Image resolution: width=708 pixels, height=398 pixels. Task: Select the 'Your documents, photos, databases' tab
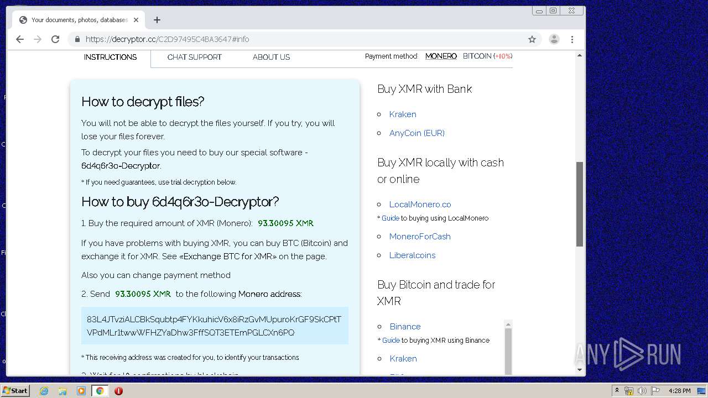tap(79, 20)
